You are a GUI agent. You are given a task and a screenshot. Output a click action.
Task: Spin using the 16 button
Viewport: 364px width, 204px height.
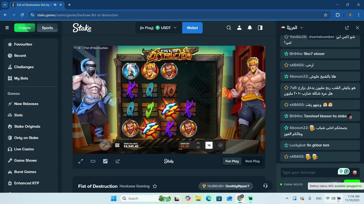coord(209,145)
